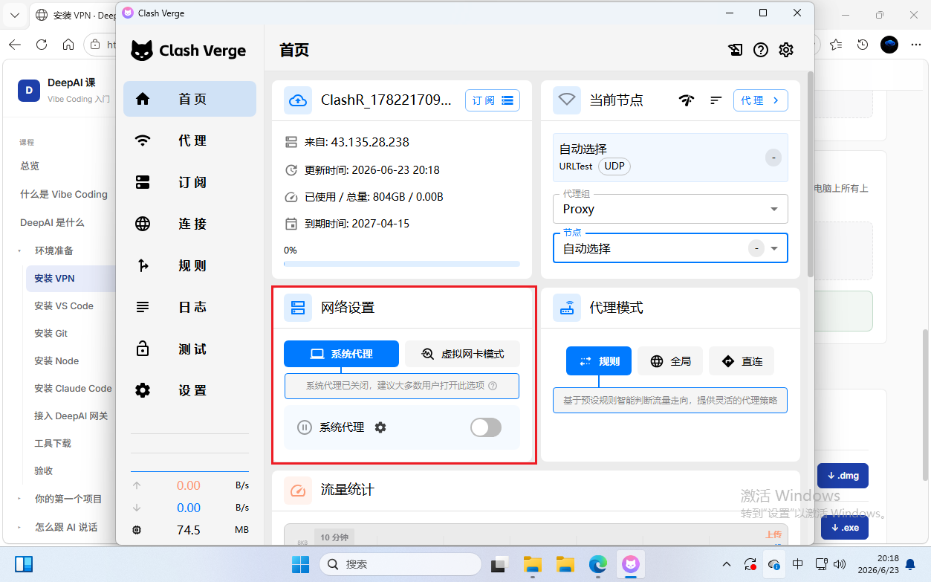Click the 订阅 button on profile card

493,100
